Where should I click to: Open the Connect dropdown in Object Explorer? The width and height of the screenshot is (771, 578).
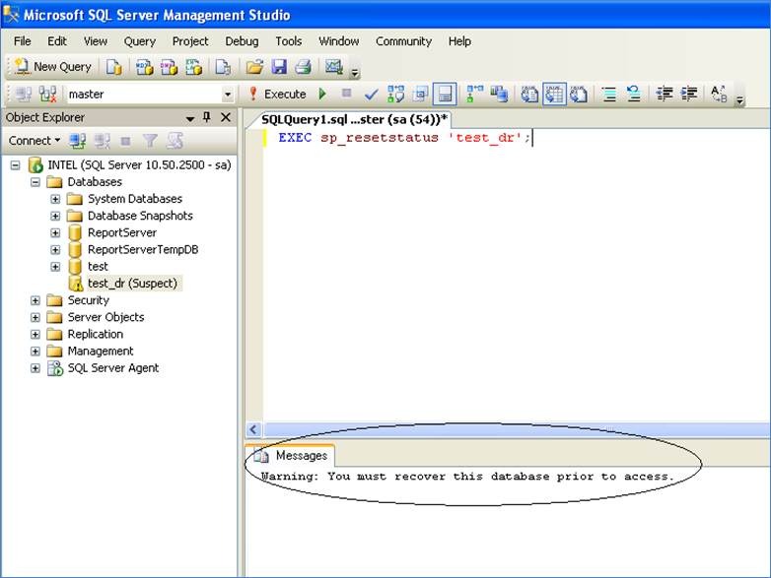[35, 141]
